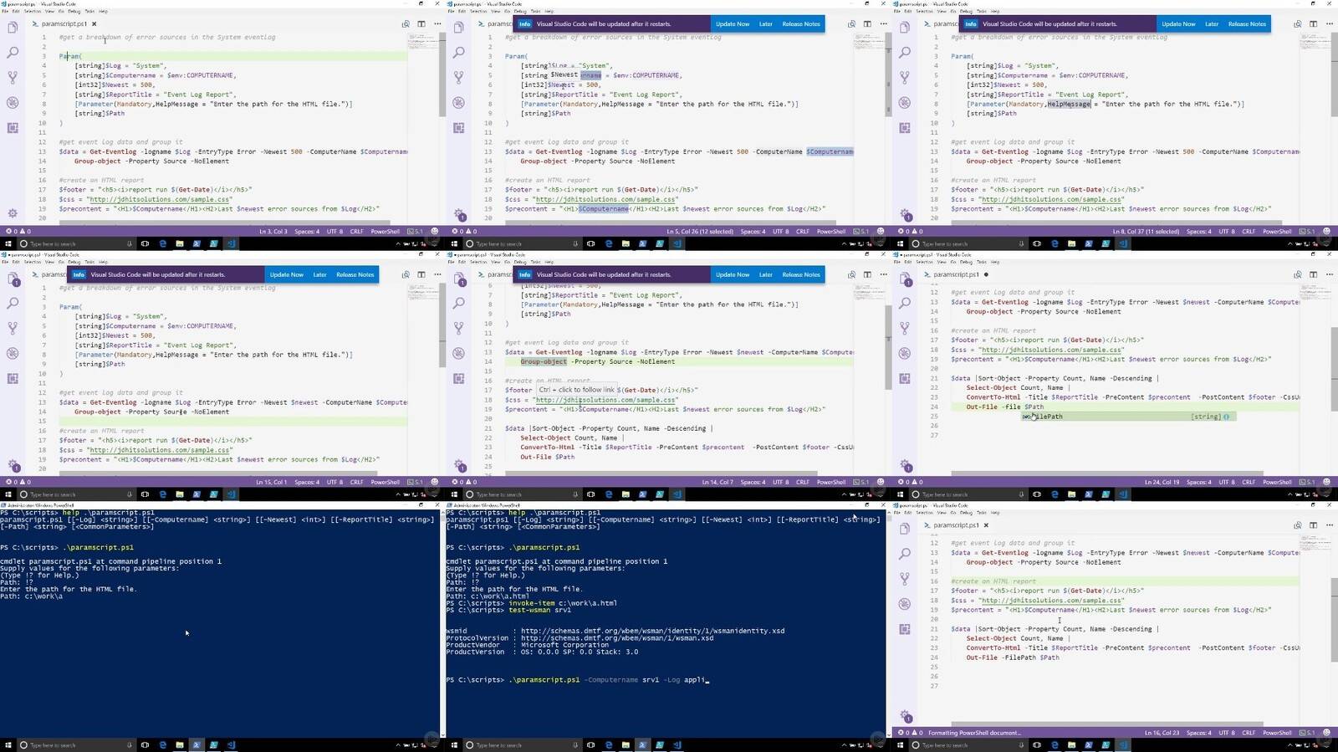This screenshot has width=1338, height=752.
Task: Toggle Problems panel via errors count near Ln 3, Col 3
Action: point(18,231)
